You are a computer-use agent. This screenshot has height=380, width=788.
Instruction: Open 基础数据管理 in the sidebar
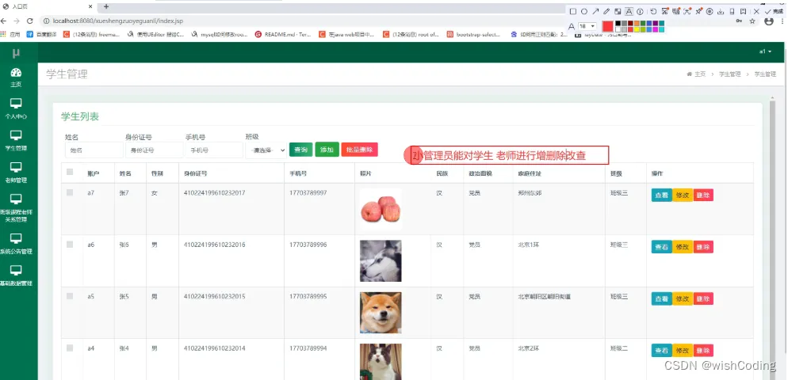(x=16, y=276)
